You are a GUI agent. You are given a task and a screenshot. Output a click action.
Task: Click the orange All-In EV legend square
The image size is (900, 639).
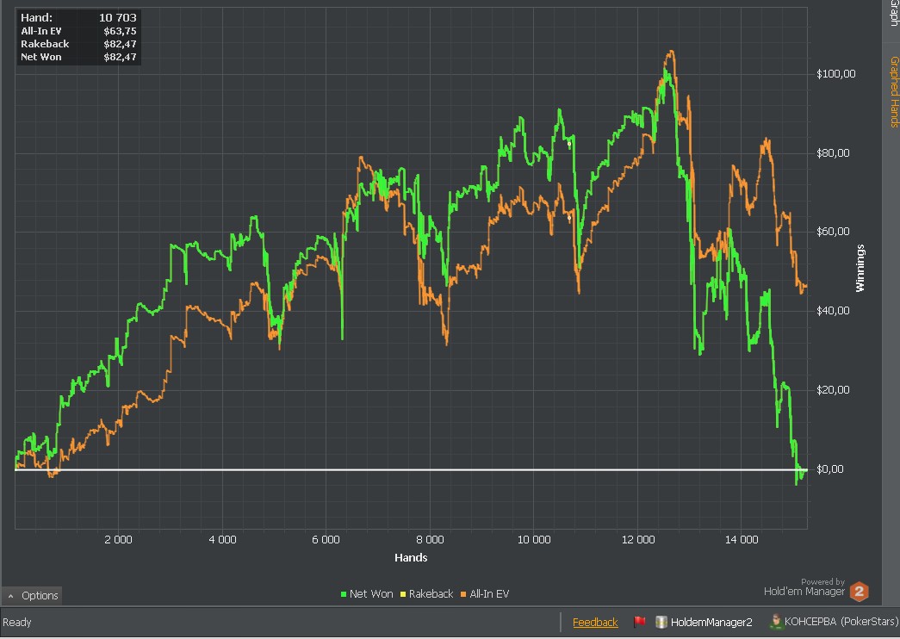pyautogui.click(x=463, y=594)
